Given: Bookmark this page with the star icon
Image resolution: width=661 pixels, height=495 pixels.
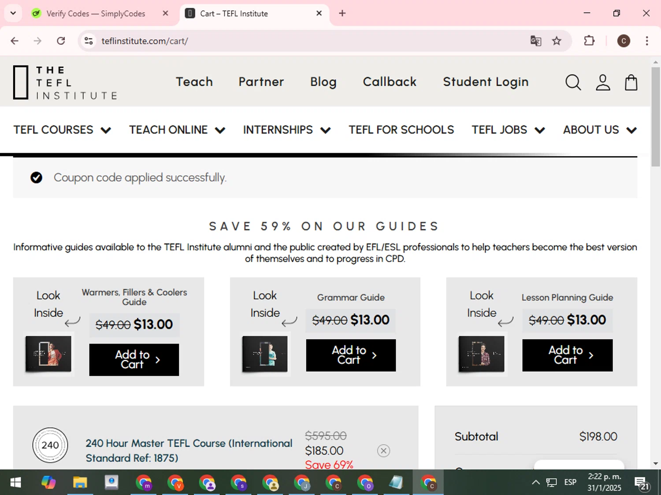Looking at the screenshot, I should (557, 41).
